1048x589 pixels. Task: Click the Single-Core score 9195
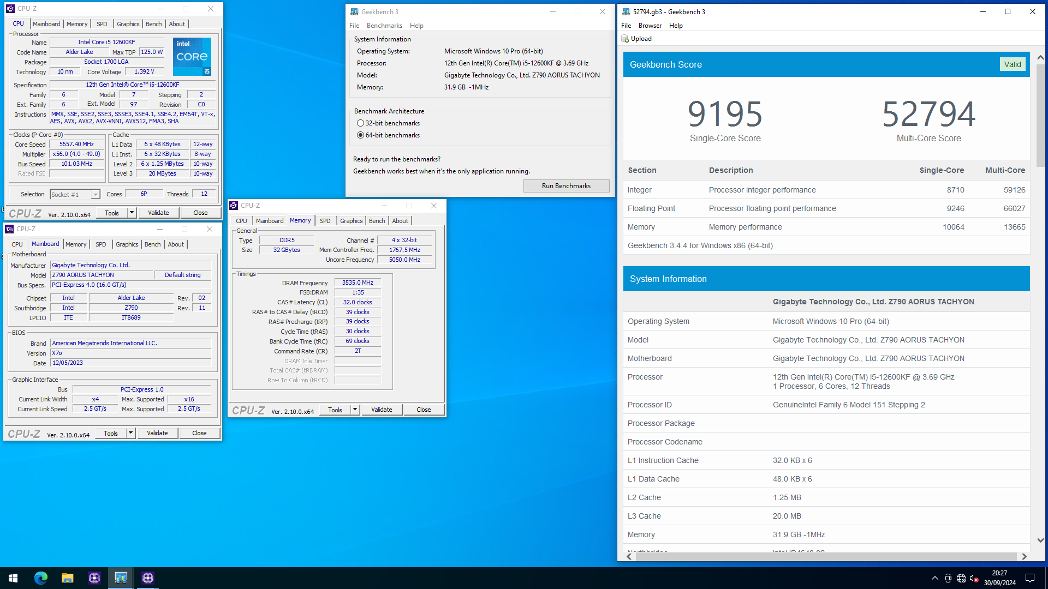pyautogui.click(x=725, y=114)
